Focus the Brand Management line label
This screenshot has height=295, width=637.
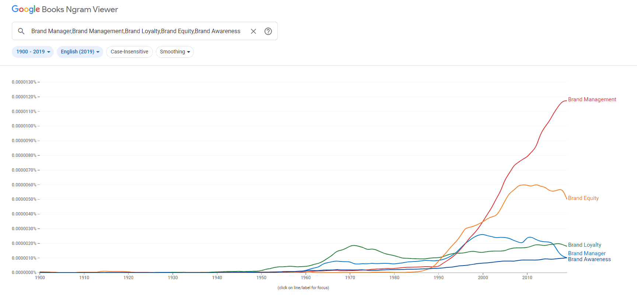[592, 99]
